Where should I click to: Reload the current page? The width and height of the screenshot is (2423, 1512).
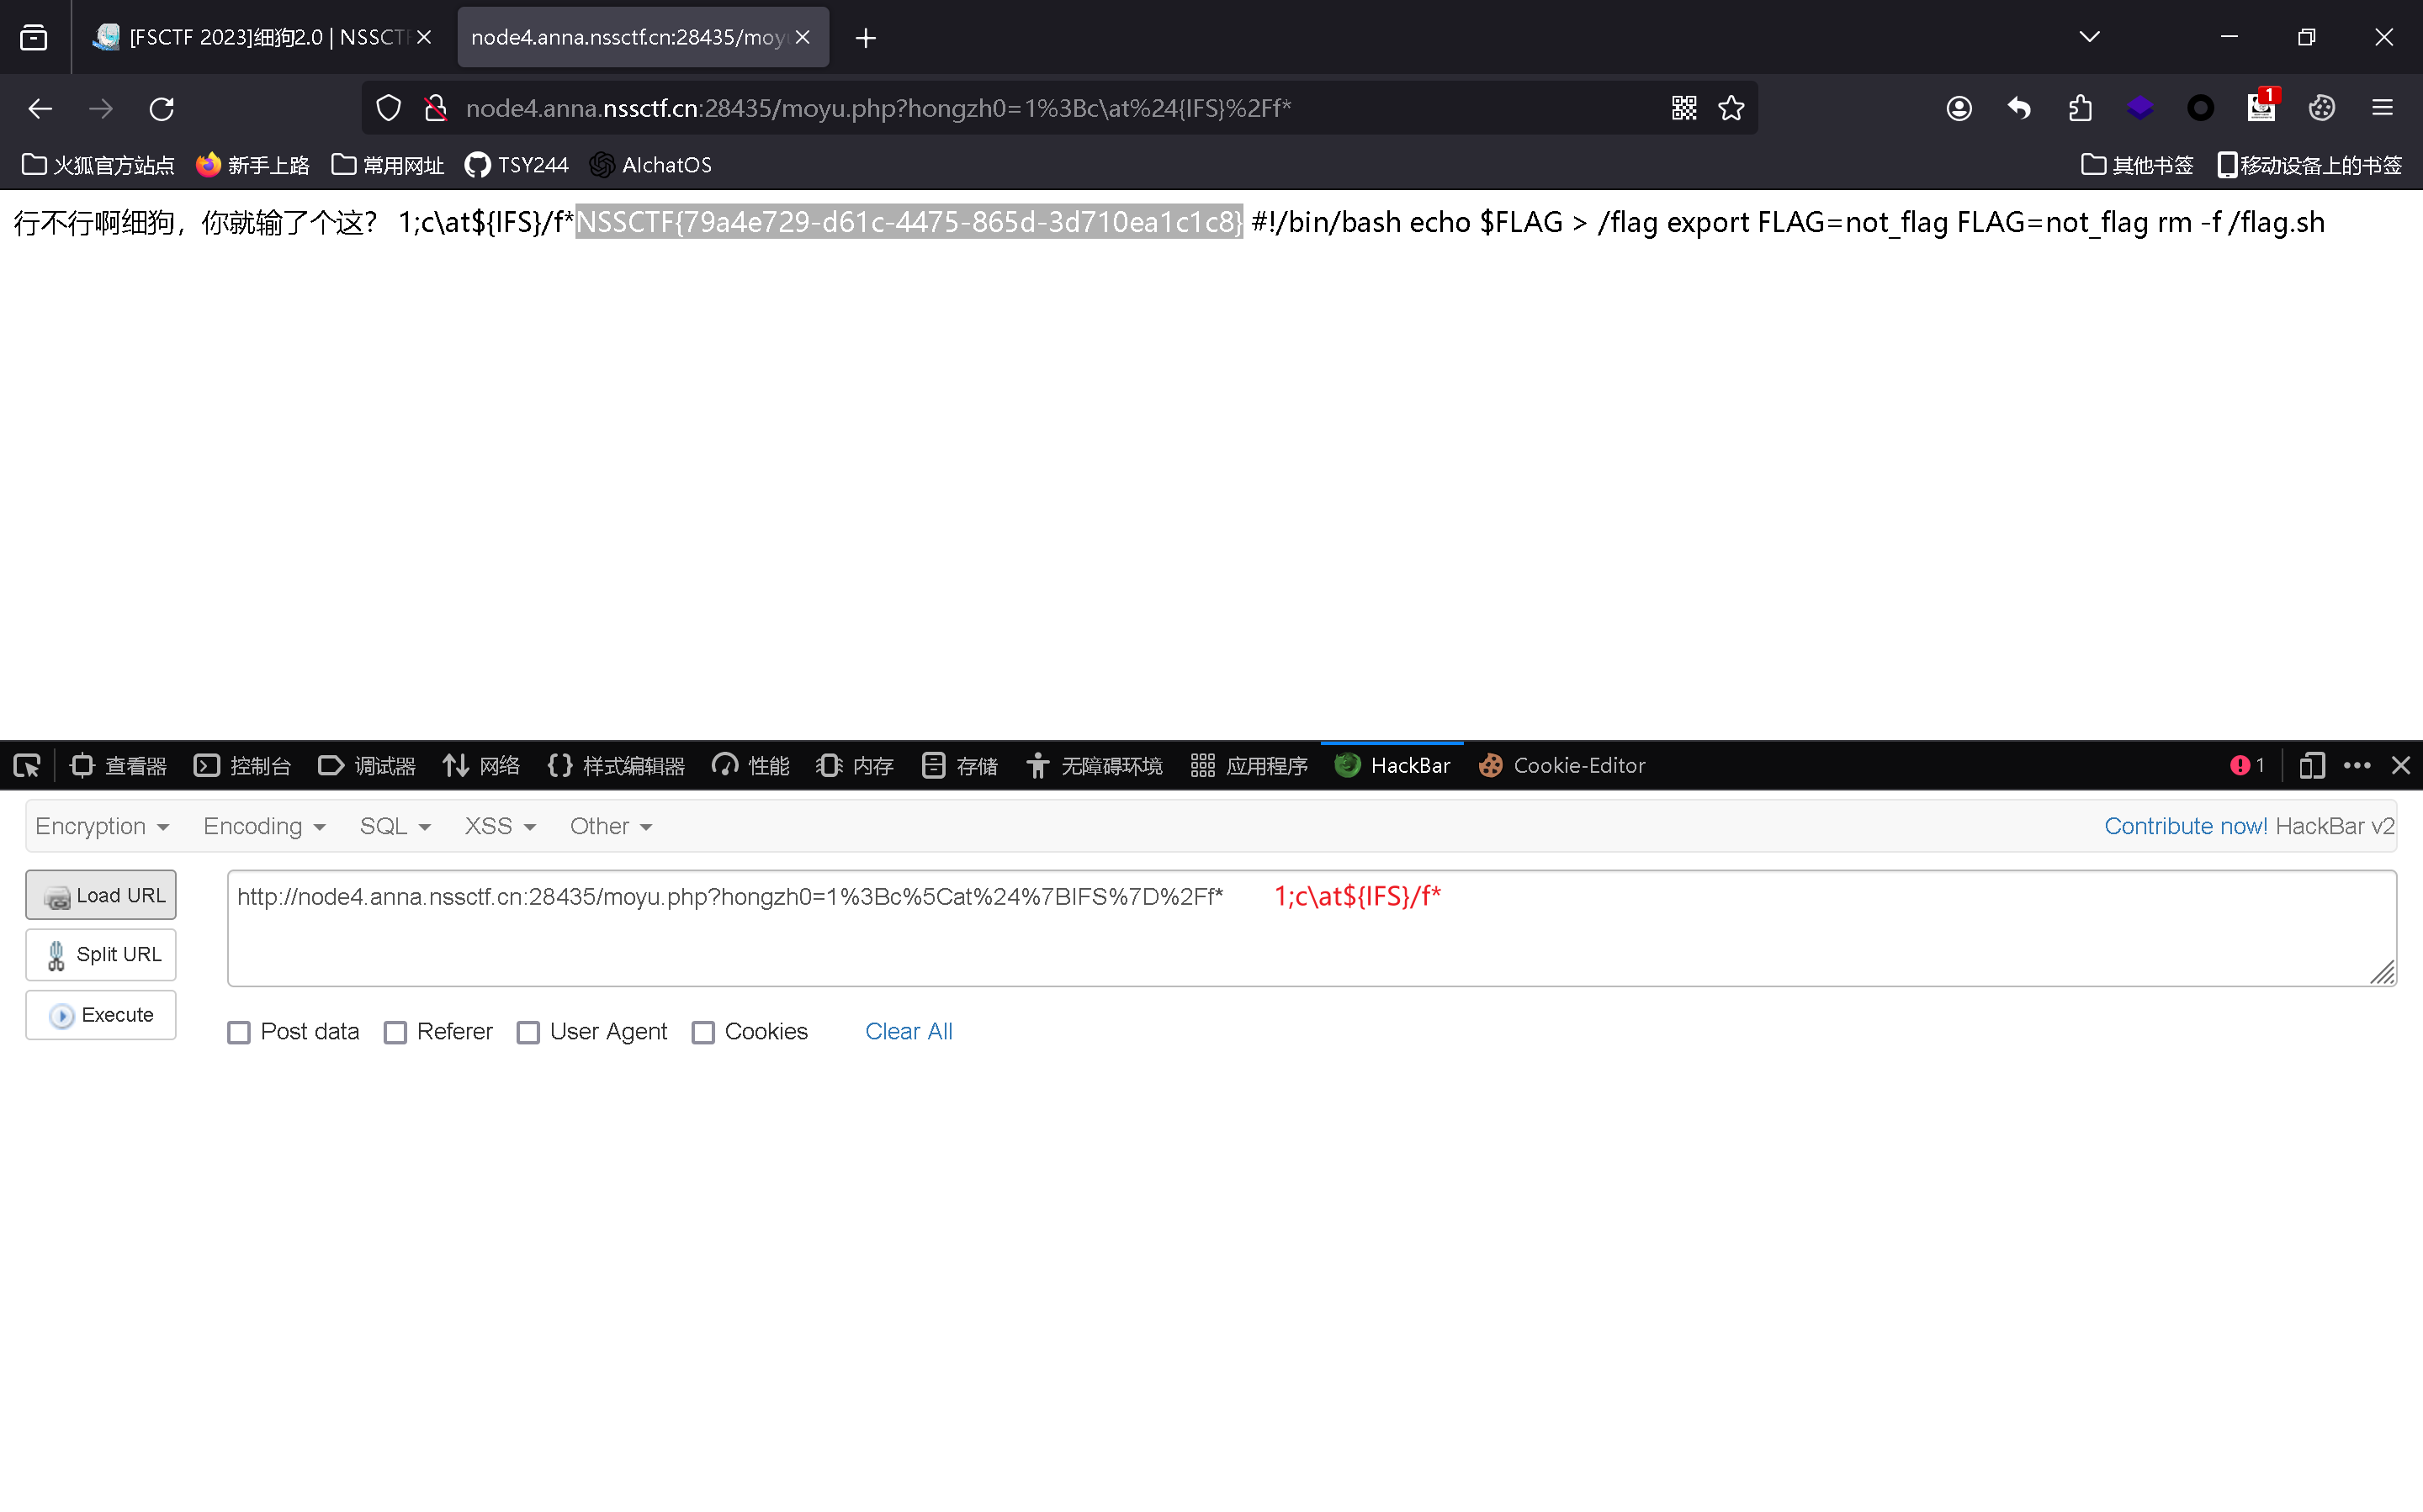pos(162,108)
